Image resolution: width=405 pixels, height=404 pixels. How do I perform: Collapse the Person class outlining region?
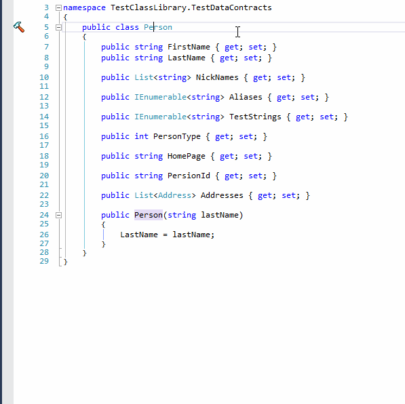[x=58, y=27]
